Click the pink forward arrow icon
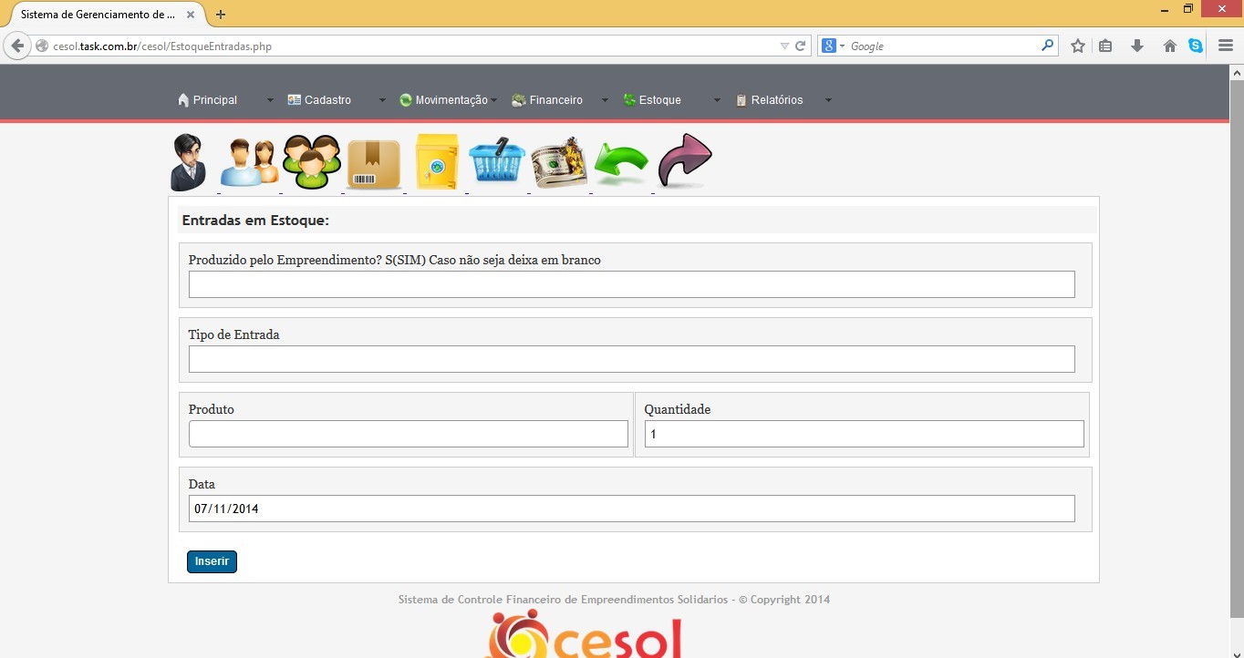The height and width of the screenshot is (658, 1244). [x=684, y=161]
